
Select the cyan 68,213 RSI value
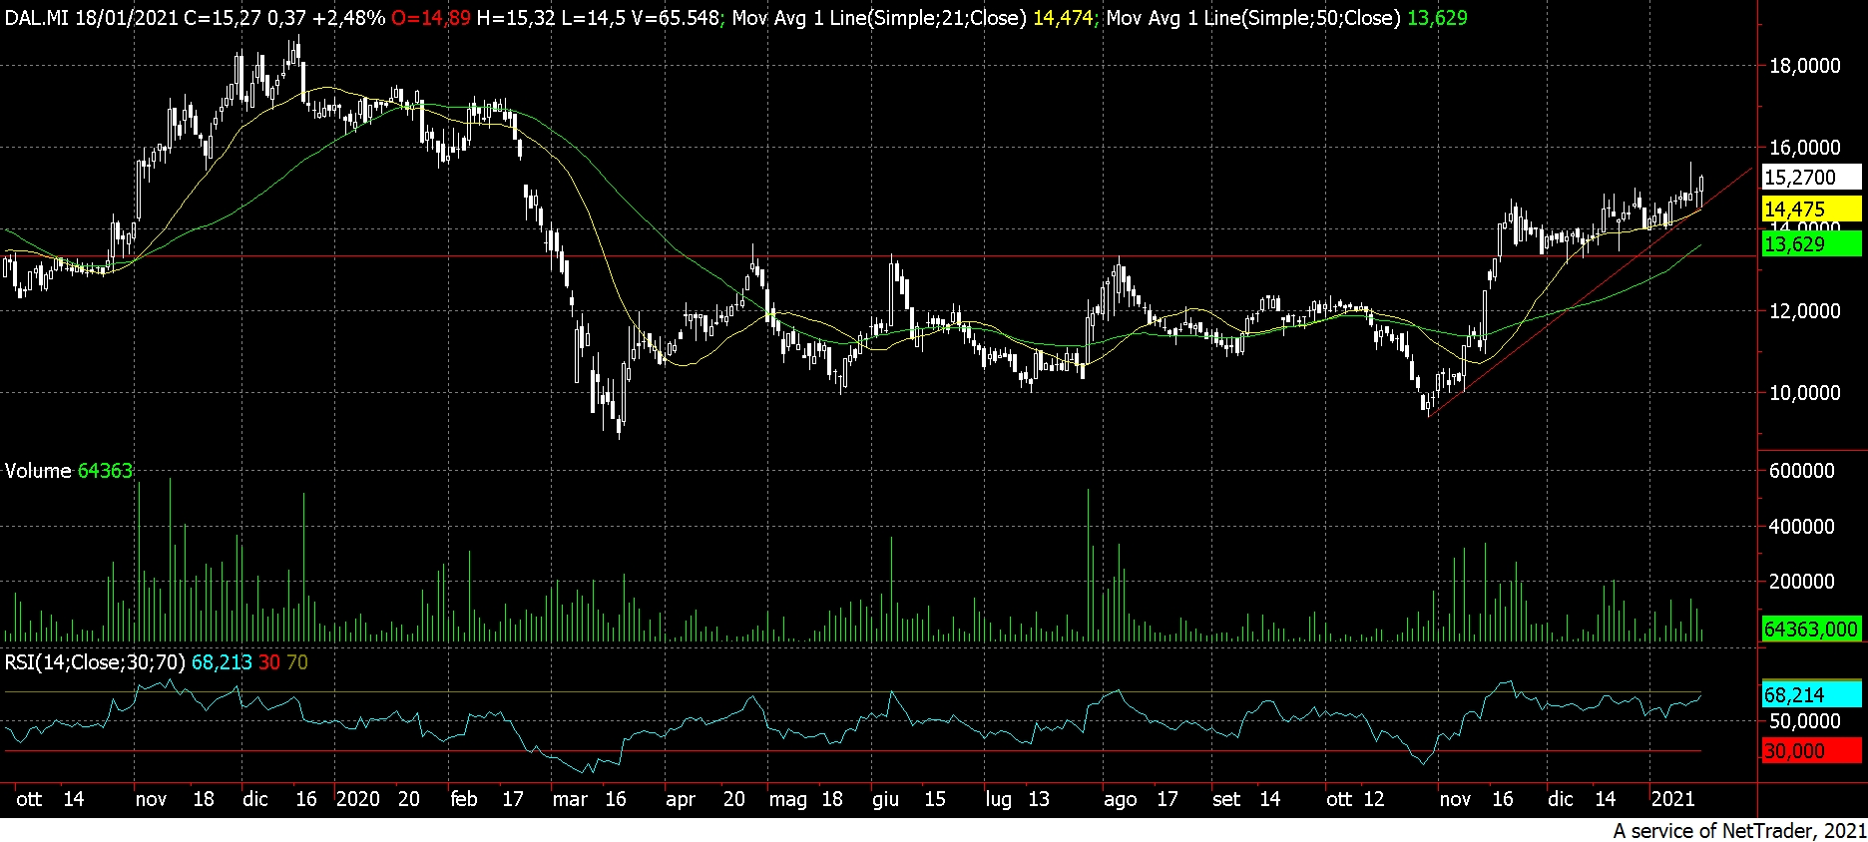coord(222,662)
